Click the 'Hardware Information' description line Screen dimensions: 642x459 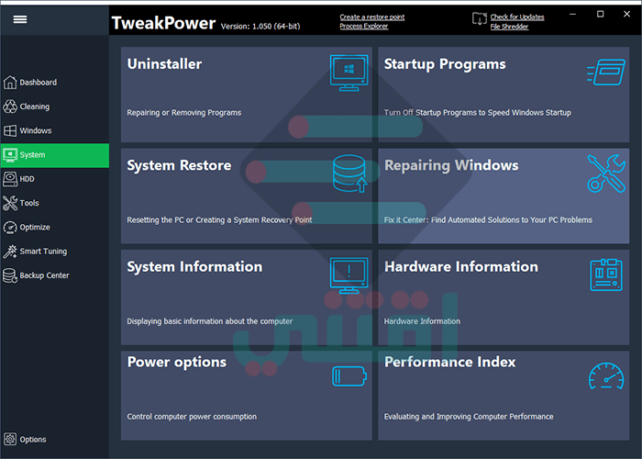[422, 321]
